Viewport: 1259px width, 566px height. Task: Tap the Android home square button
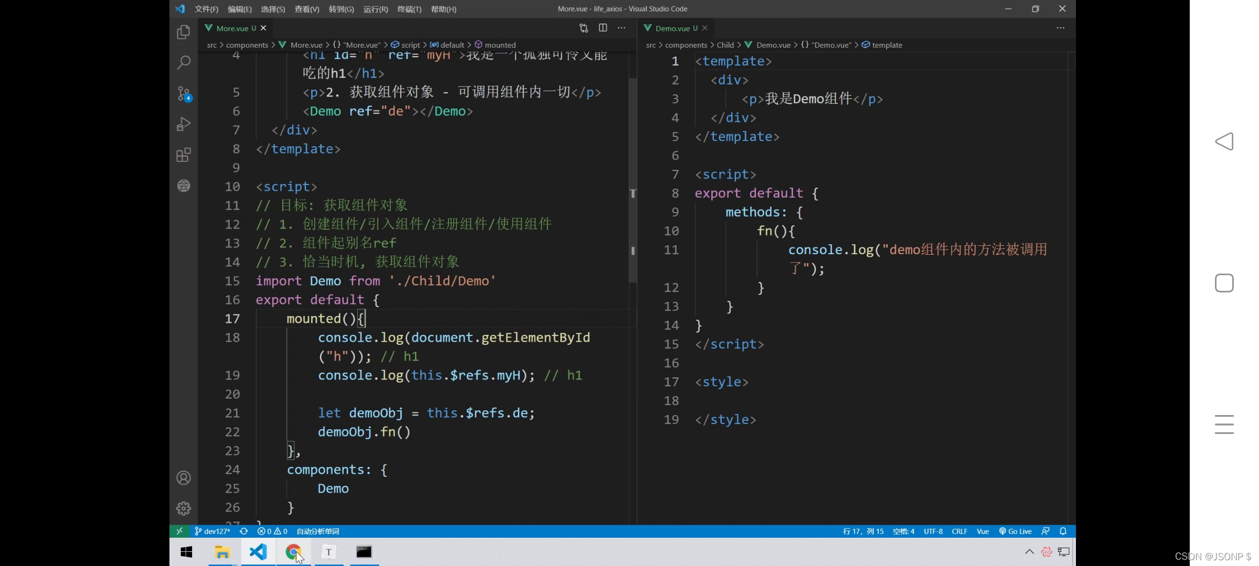point(1224,283)
